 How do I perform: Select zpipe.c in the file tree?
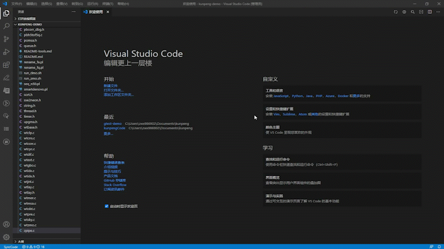click(x=29, y=231)
